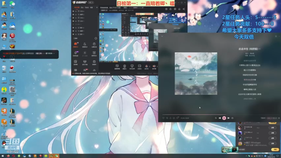This screenshot has width=281, height=158.
Task: Open the music player playlist icon
Action: pos(216,118)
